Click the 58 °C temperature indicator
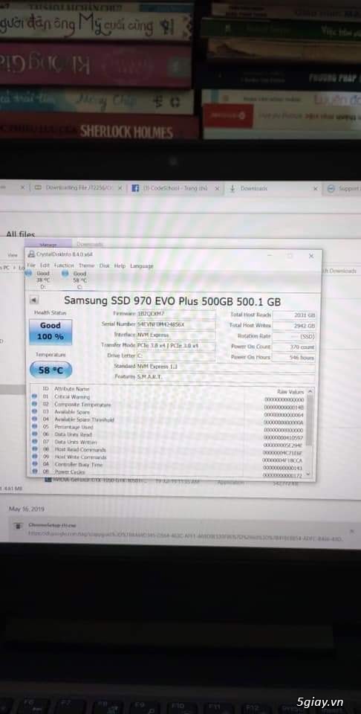Viewport: 361px width, 714px height. pyautogui.click(x=51, y=370)
